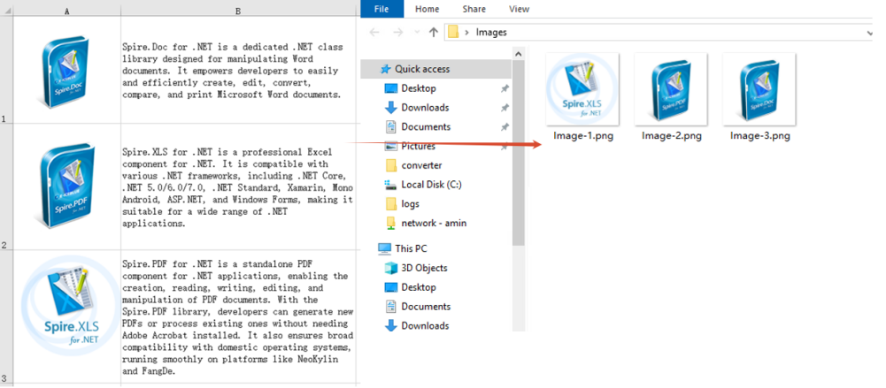The width and height of the screenshot is (886, 388).
Task: Select This PC in navigation pane
Action: pos(411,248)
